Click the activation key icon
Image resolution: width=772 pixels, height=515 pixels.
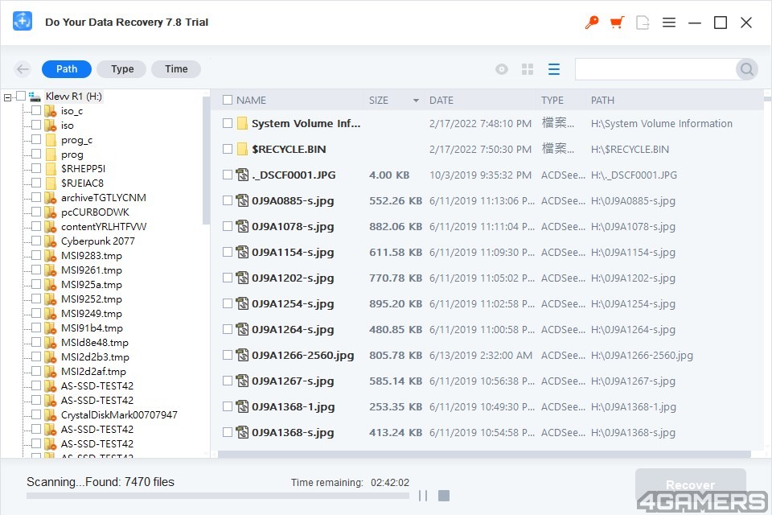click(591, 23)
